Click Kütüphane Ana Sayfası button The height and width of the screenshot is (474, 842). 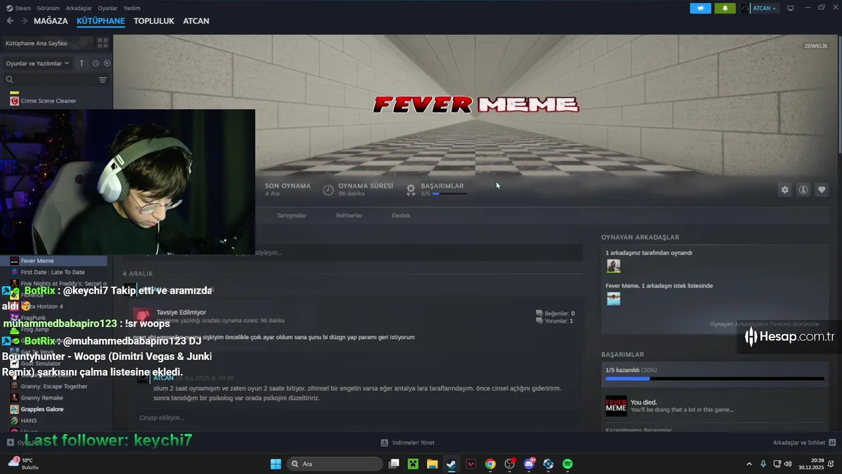[47, 43]
